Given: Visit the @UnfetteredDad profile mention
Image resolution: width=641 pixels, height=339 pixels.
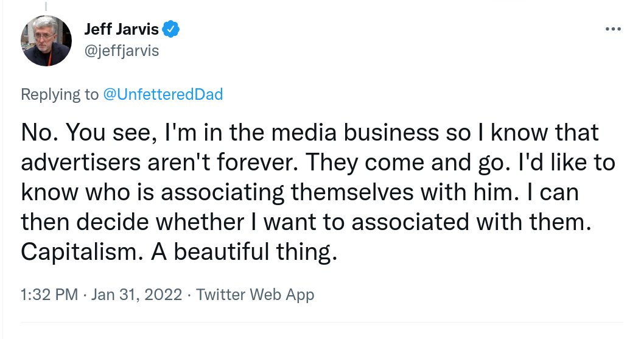Looking at the screenshot, I should (163, 94).
